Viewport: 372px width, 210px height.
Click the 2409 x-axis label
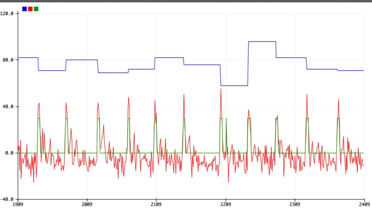[x=365, y=204]
